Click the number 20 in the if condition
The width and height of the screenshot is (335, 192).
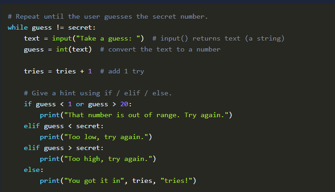click(x=125, y=104)
